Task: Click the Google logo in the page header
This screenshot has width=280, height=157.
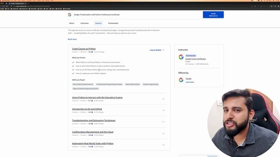Action: tap(70, 14)
